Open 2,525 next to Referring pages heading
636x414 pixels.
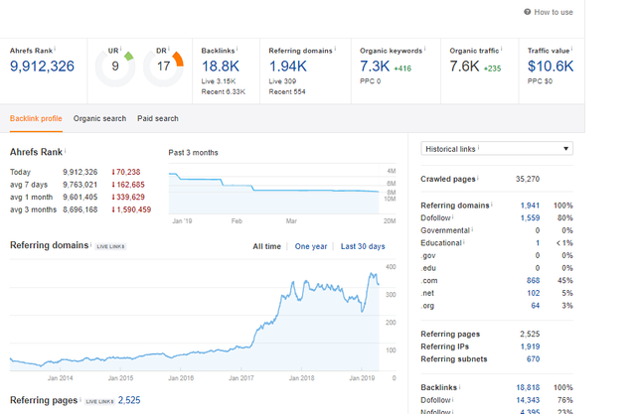pyautogui.click(x=129, y=400)
